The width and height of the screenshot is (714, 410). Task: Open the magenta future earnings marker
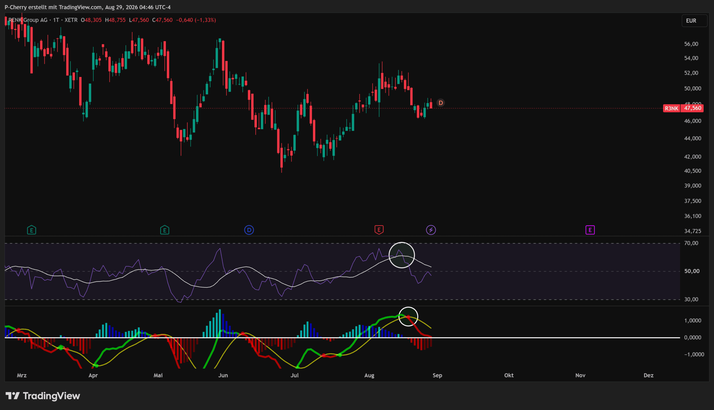click(590, 230)
